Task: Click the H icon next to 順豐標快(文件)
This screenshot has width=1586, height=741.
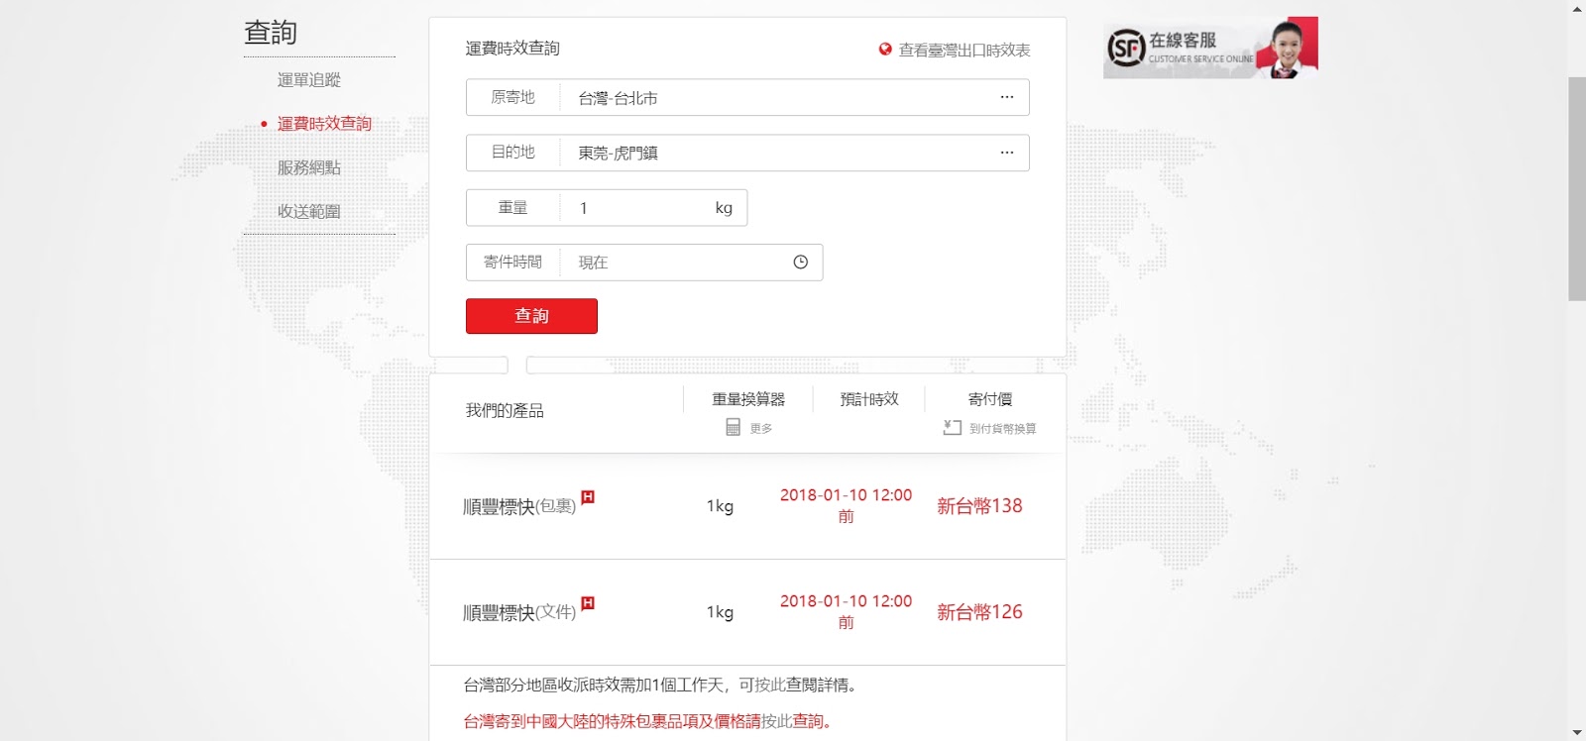Action: (588, 602)
